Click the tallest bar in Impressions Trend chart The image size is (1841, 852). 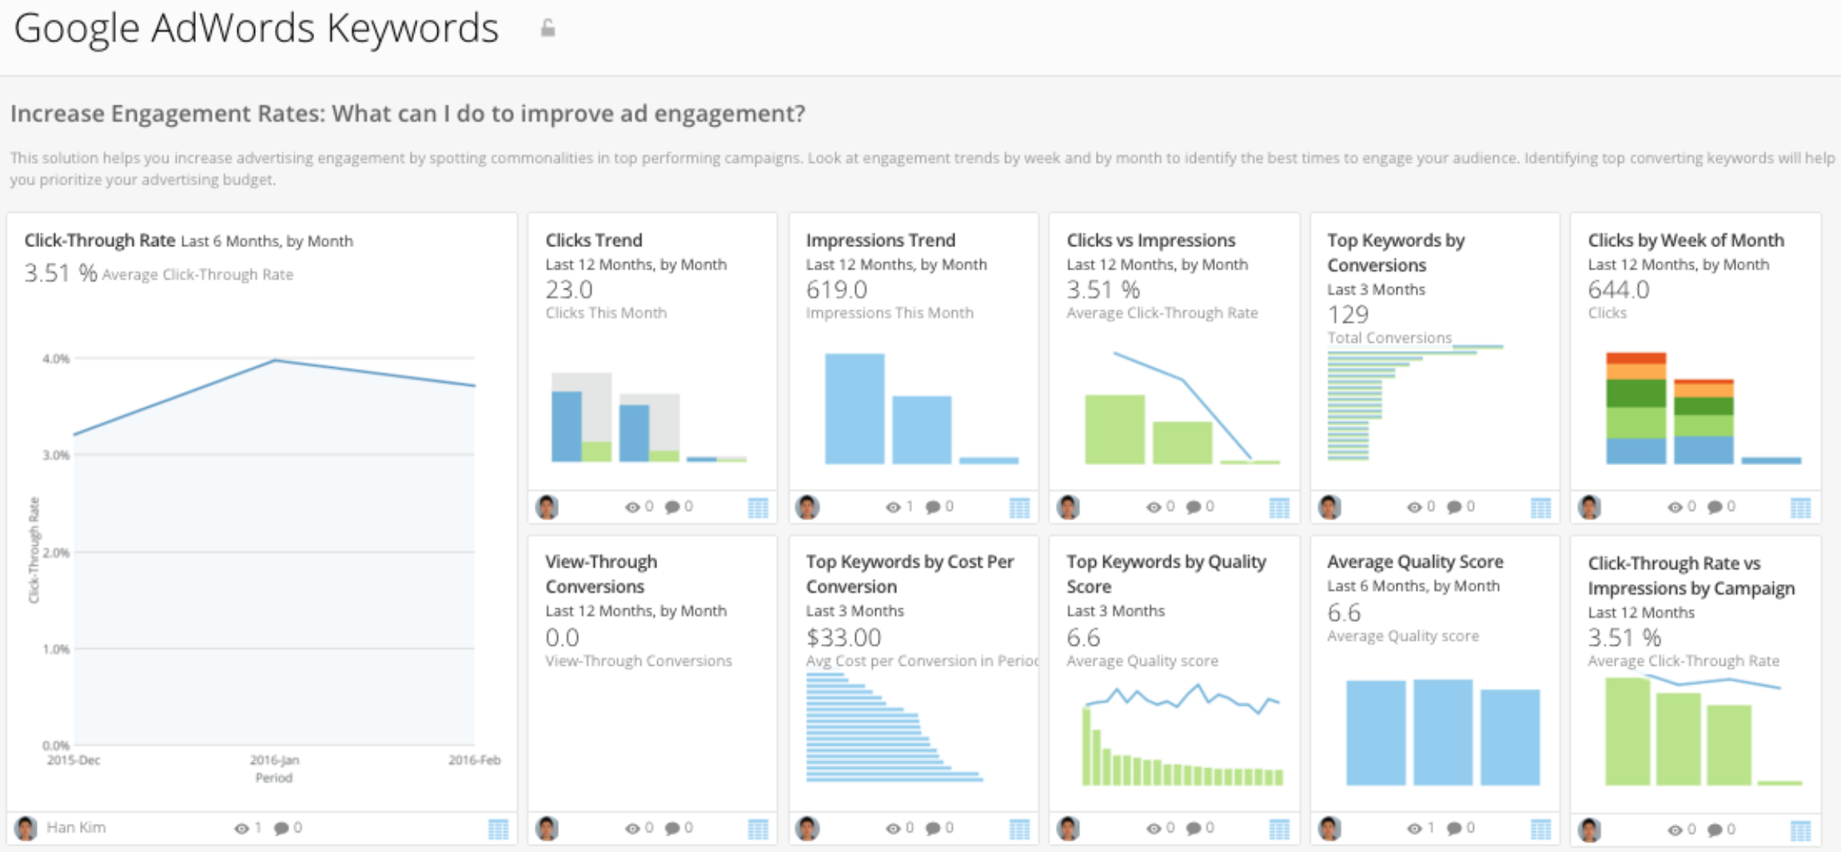[x=855, y=408]
